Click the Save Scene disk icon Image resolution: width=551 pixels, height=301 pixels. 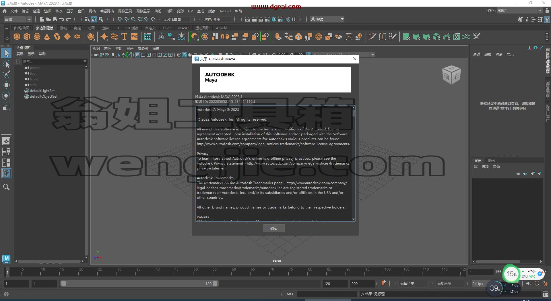pyautogui.click(x=55, y=19)
